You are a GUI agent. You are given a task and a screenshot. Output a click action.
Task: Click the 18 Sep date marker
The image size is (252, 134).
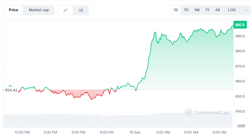coord(135,132)
